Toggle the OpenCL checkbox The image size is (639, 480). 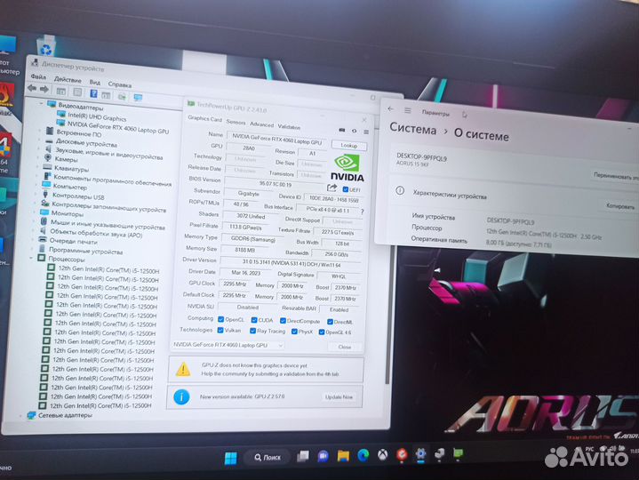point(221,319)
